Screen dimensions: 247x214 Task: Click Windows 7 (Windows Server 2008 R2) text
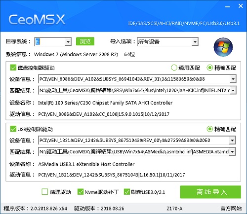click(x=76, y=54)
